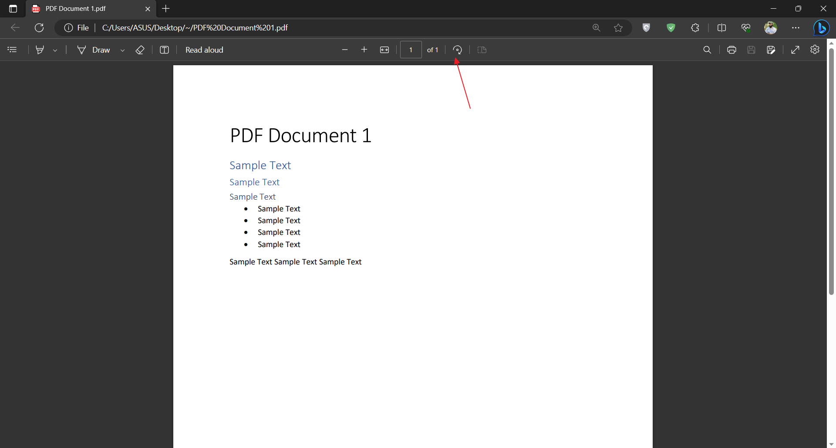Select the Add text tool
Image resolution: width=836 pixels, height=448 pixels.
(x=164, y=50)
